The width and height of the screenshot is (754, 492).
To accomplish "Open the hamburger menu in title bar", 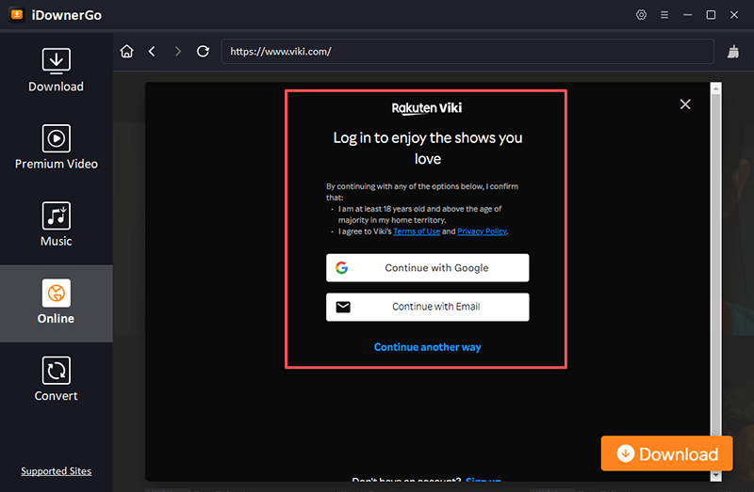I will point(664,15).
